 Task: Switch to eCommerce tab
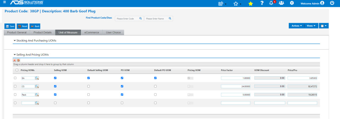tap(92, 32)
